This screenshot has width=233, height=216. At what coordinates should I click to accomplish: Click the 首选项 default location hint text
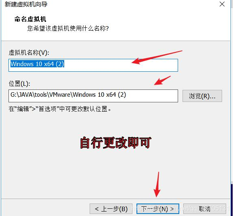60,109
